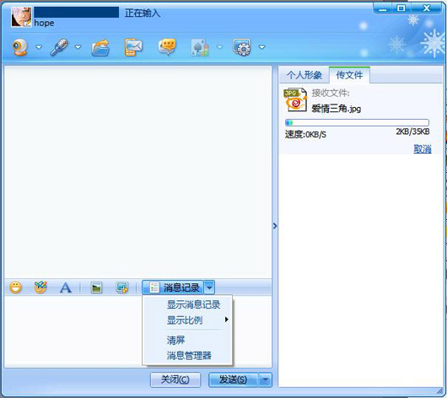The image size is (447, 398).
Task: Click the 取消 link to cancel transfer
Action: tap(423, 148)
